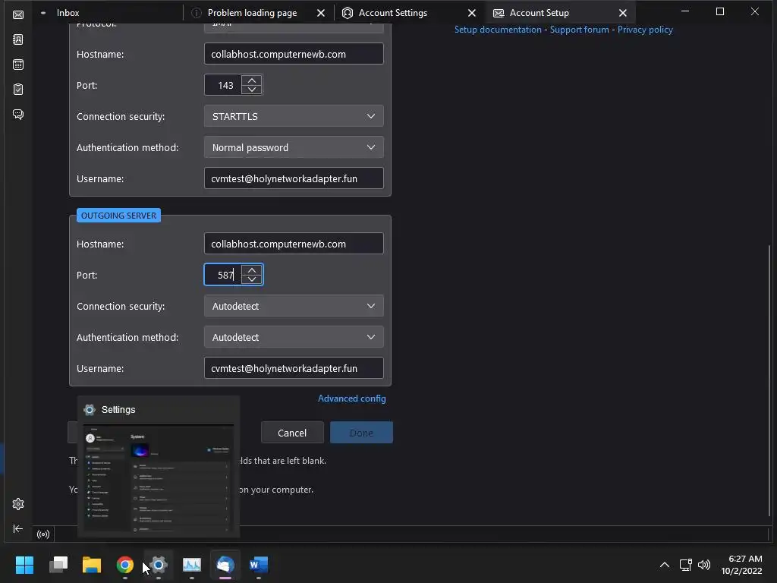Click the outgoing server Hostname field

294,244
